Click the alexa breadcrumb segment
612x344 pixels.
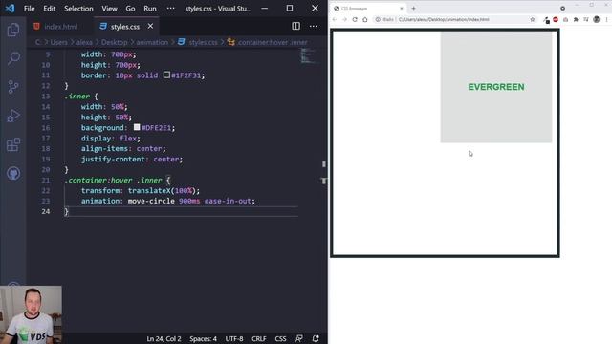(84, 42)
